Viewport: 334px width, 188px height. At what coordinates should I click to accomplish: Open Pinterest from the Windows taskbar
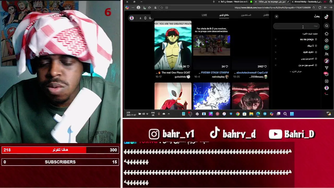217,114
